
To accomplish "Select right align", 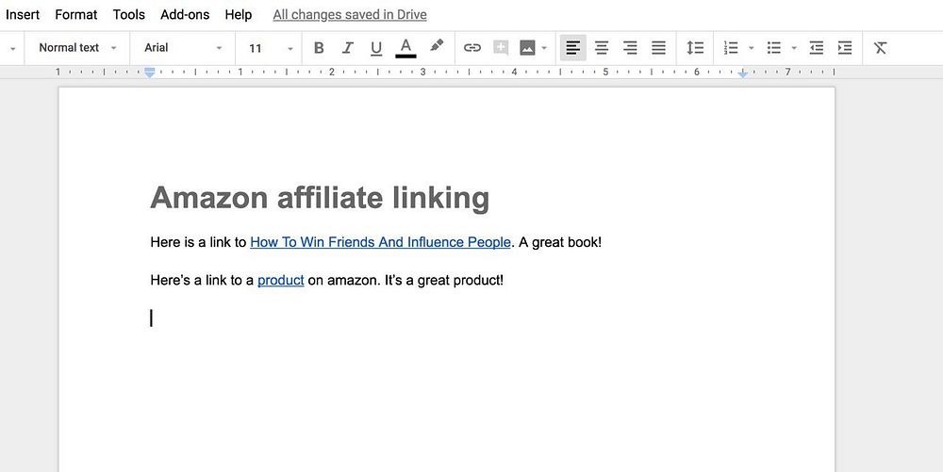I will (x=630, y=48).
